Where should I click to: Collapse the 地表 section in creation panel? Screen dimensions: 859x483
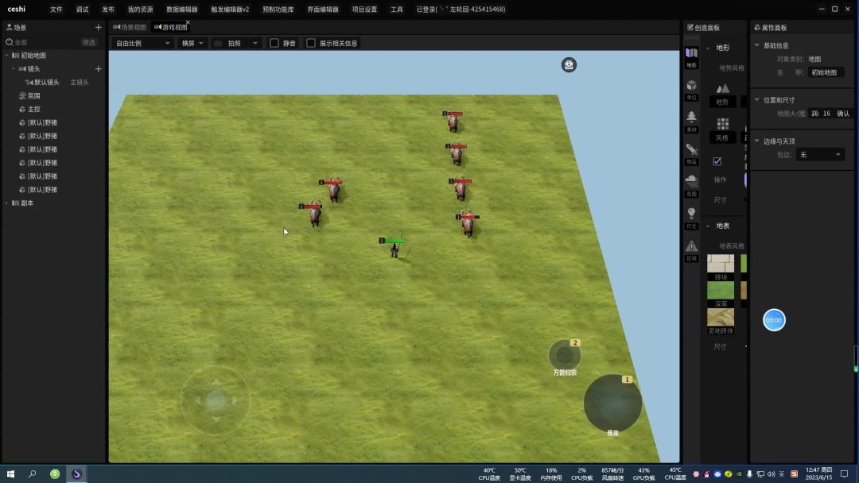coord(708,226)
